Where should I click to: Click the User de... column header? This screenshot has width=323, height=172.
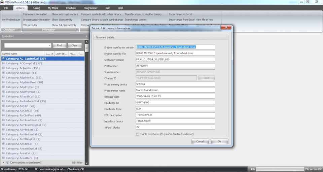point(61,54)
